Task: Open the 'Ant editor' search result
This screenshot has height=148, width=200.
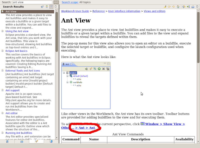Action: click(x=11, y=113)
